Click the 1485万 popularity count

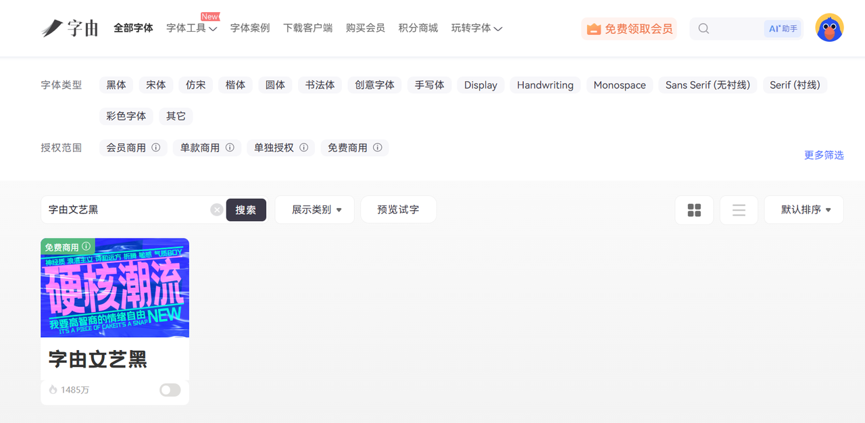coord(75,390)
